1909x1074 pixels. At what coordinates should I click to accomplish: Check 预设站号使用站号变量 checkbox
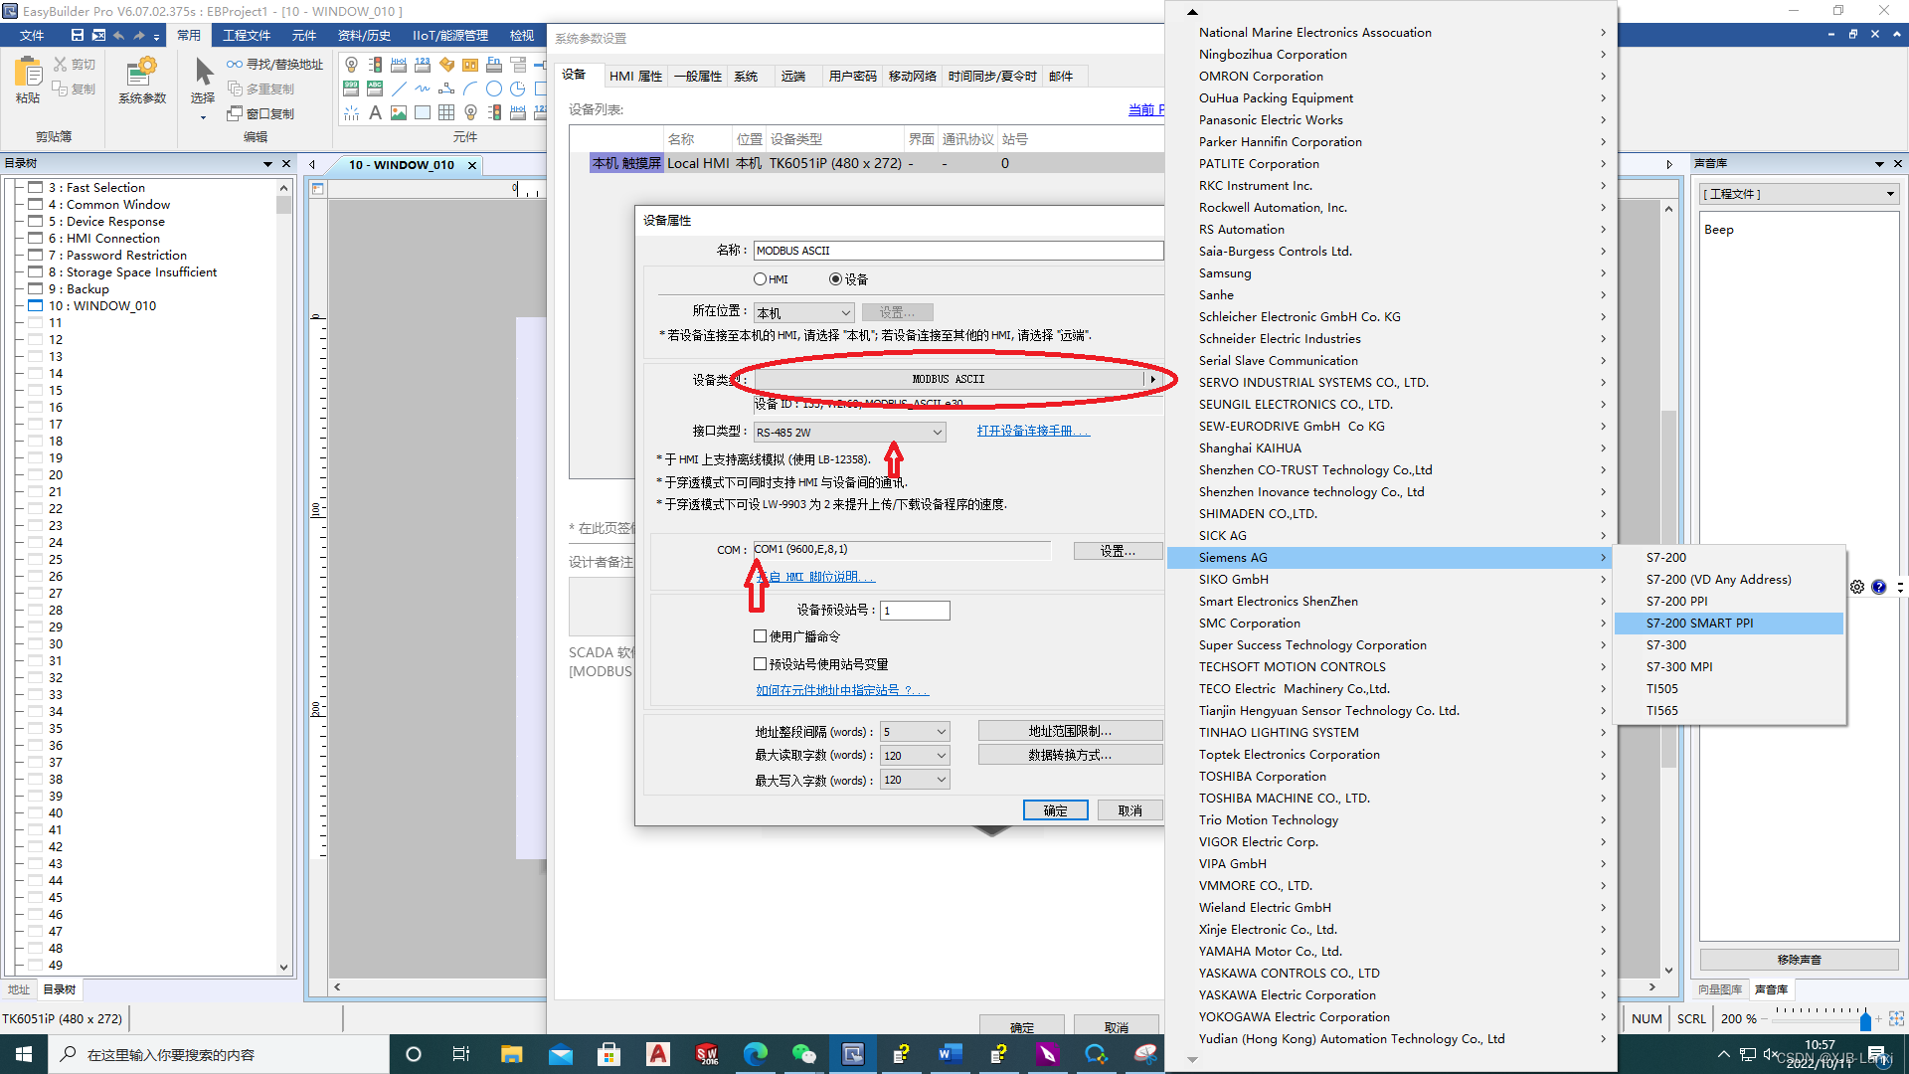(x=761, y=664)
